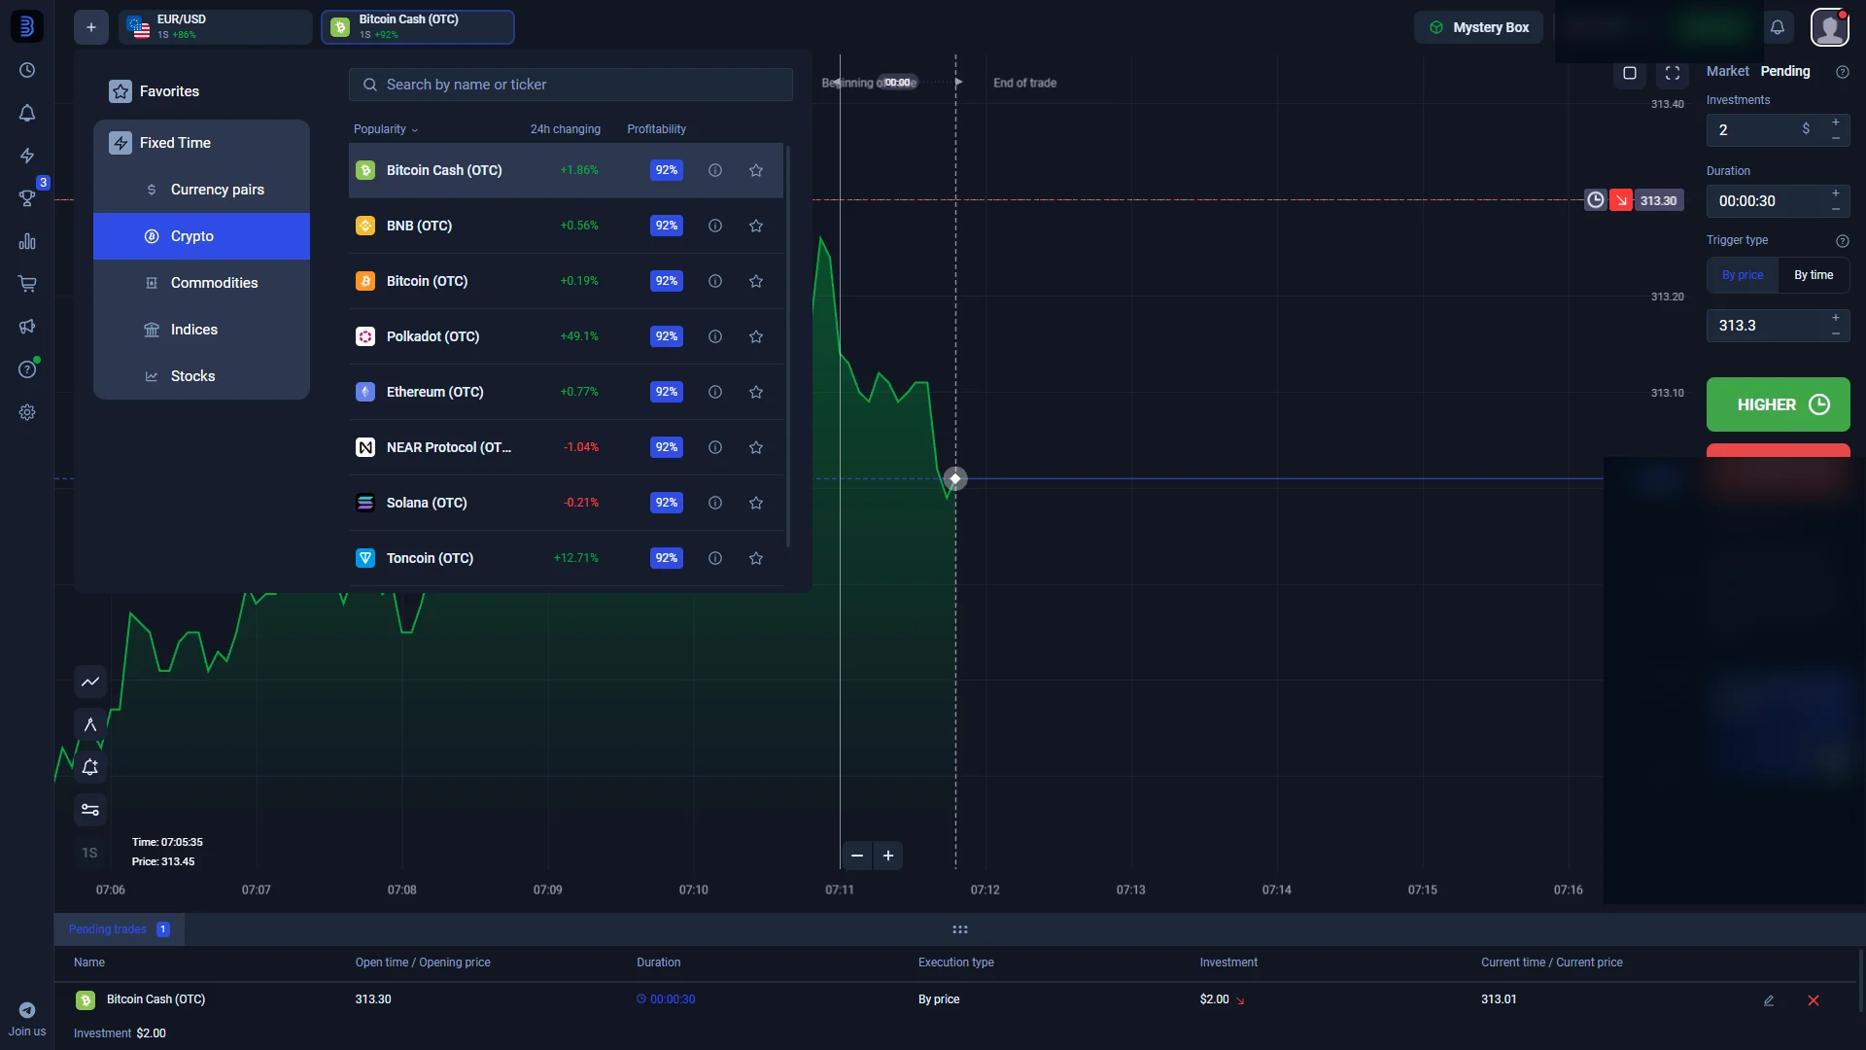The height and width of the screenshot is (1050, 1866).
Task: Edit the Bitcoin Cash pending trade
Action: click(x=1769, y=1000)
